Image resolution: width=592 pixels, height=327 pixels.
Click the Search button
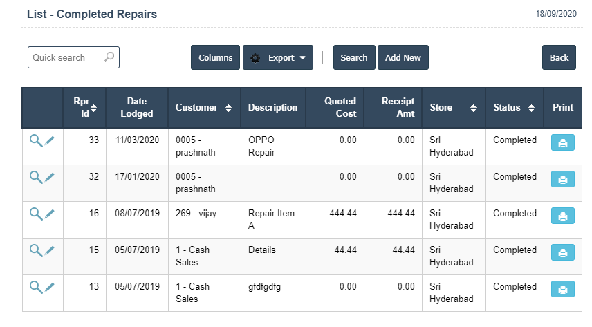[x=354, y=58]
